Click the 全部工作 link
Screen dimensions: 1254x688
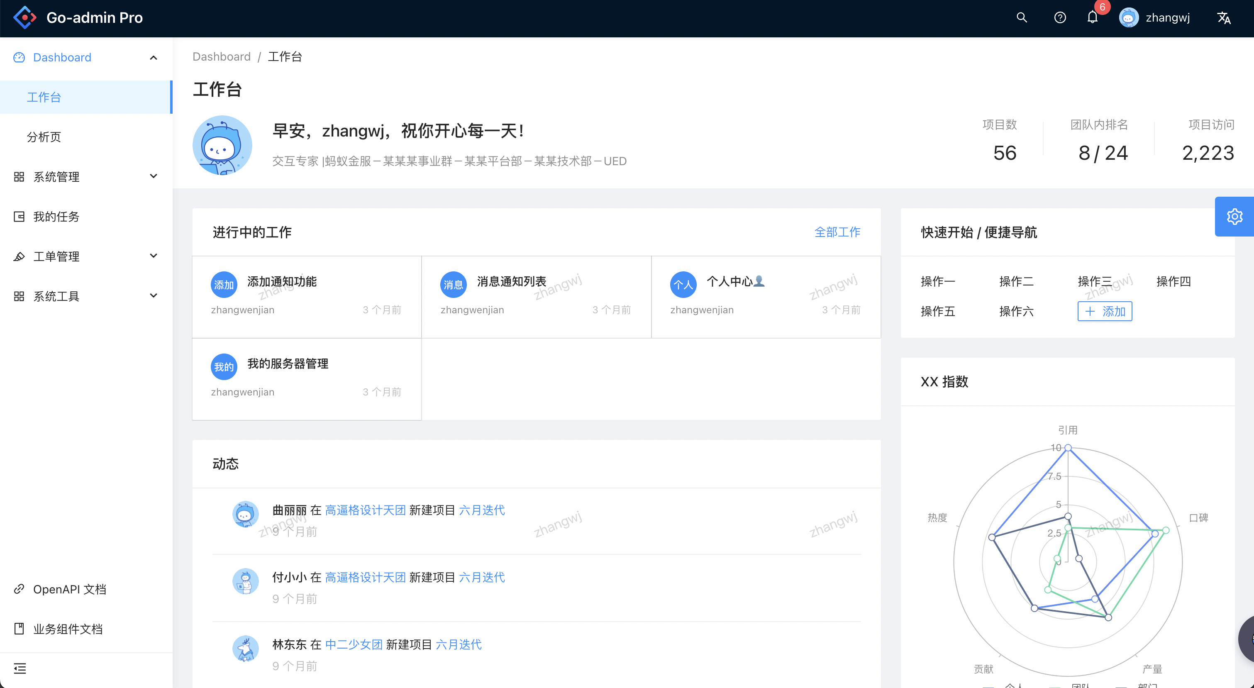pyautogui.click(x=837, y=232)
